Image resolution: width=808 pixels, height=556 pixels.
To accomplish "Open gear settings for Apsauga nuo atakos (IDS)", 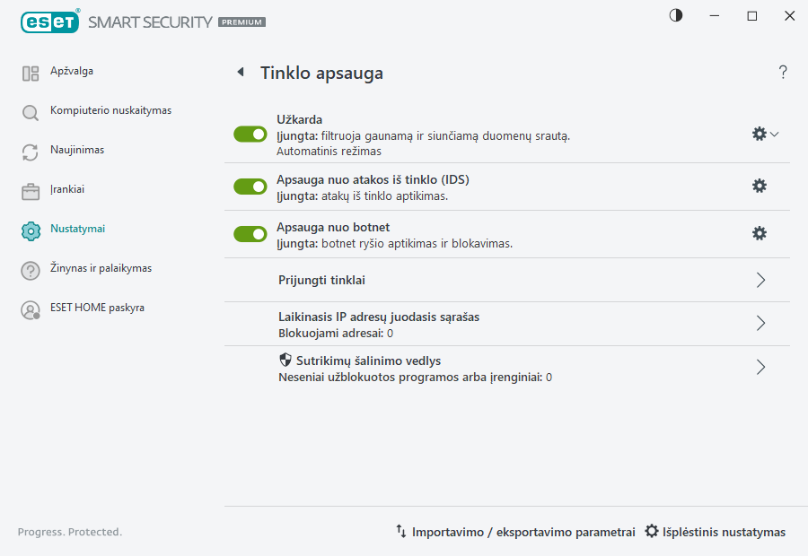I will click(x=760, y=186).
